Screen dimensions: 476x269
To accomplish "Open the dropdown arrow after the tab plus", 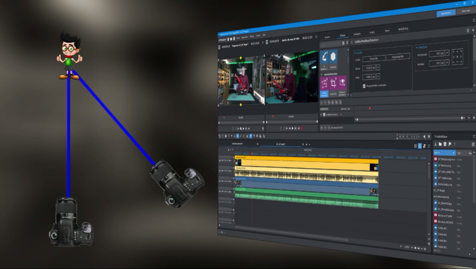I will click(x=309, y=144).
